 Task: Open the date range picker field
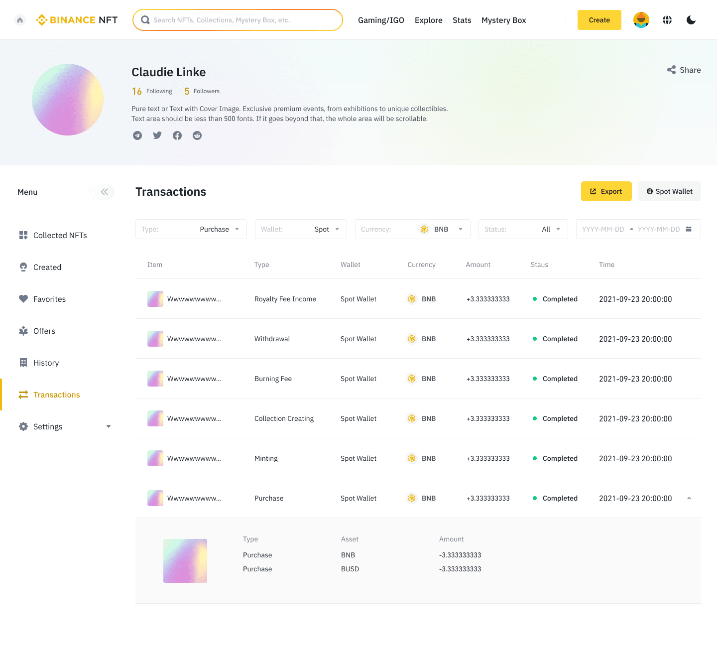tap(638, 229)
